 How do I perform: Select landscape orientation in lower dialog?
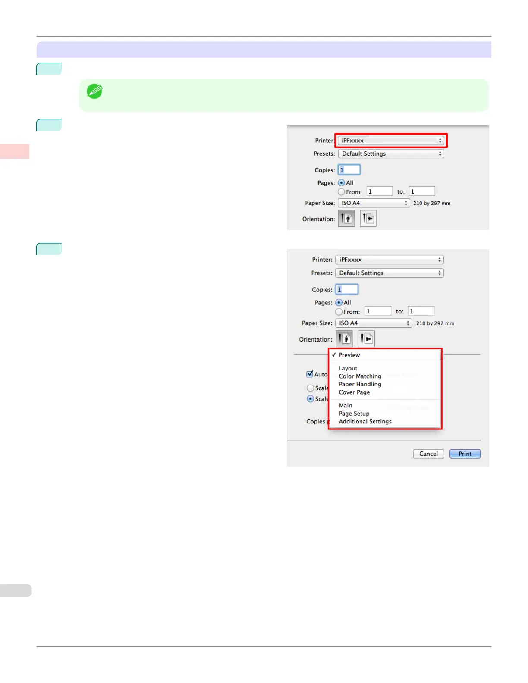[x=366, y=339]
